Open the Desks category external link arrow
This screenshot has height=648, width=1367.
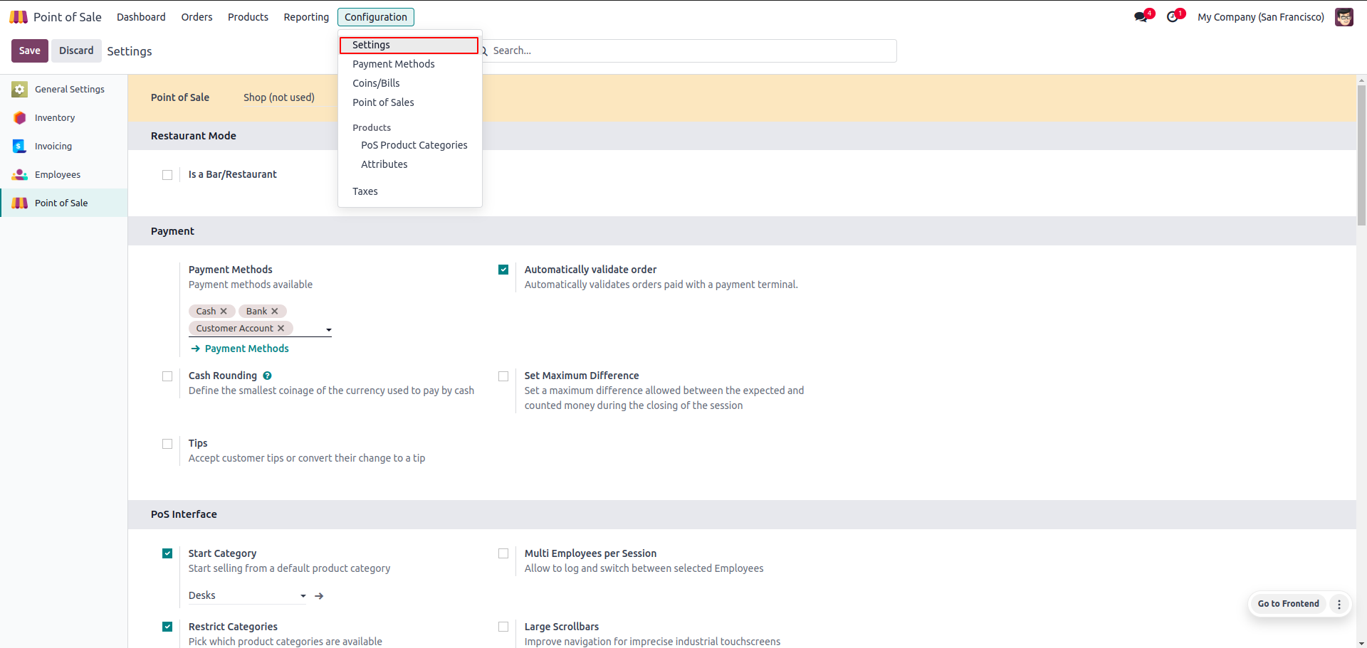319,596
